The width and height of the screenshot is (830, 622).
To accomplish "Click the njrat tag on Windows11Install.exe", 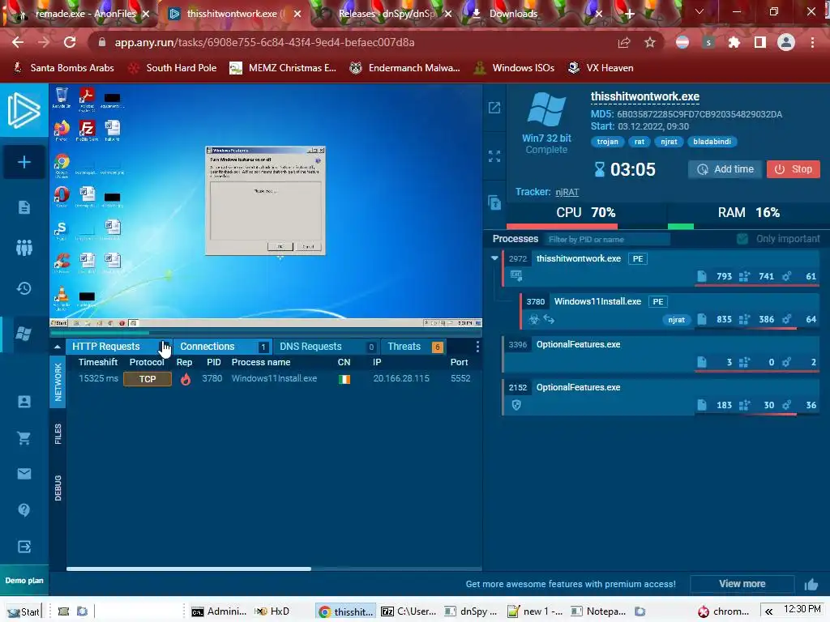I will tap(676, 319).
